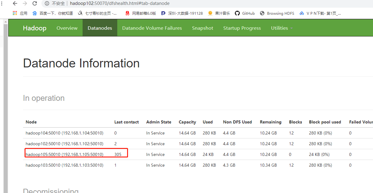Open the Baidu bookmark
373x193 pixels.
pos(52,13)
